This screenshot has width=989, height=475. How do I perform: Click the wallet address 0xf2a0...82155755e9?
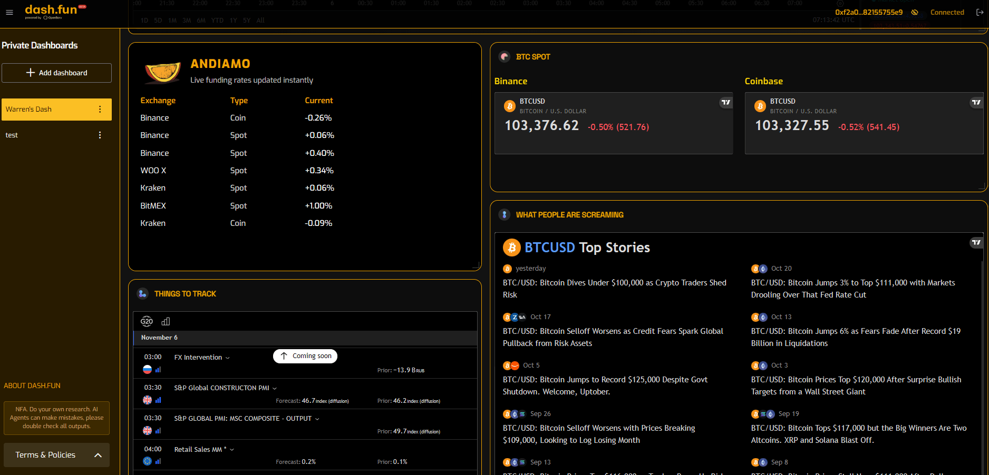(869, 12)
